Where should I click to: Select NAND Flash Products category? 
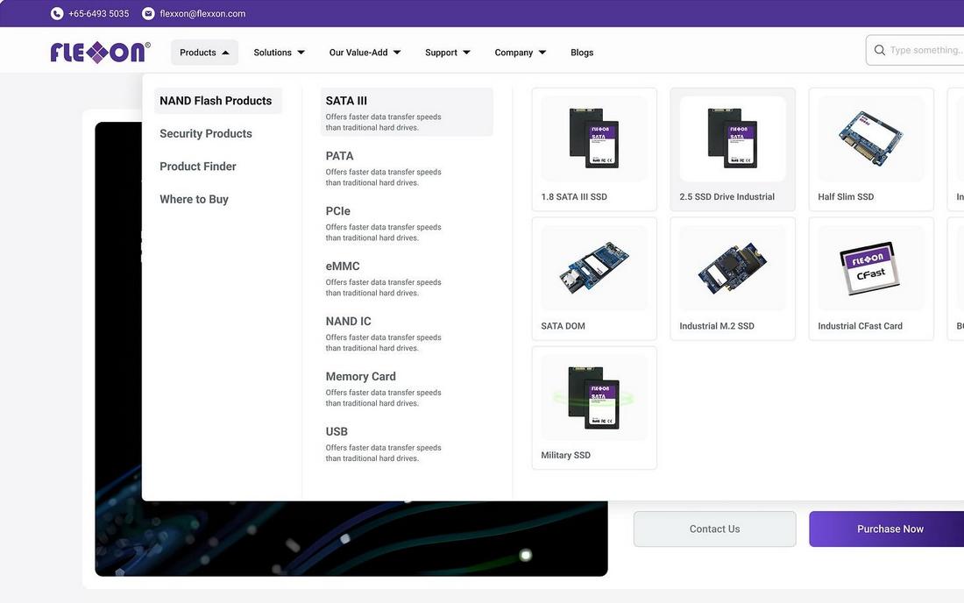point(217,101)
